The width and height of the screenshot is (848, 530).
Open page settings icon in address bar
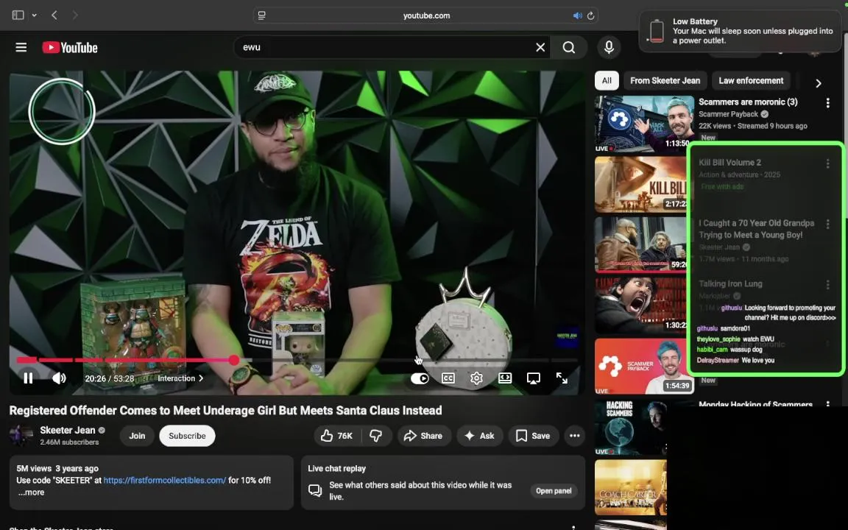(262, 15)
